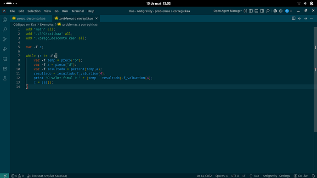This screenshot has height=178, width=317.
Task: Open the system volume icon
Action: coord(305,3)
